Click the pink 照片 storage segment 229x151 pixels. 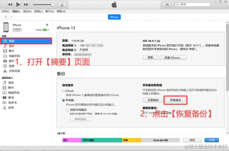tap(72, 140)
